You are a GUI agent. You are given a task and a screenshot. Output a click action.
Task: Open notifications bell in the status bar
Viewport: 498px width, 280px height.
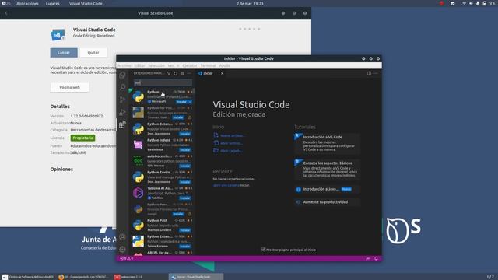pyautogui.click(x=376, y=258)
